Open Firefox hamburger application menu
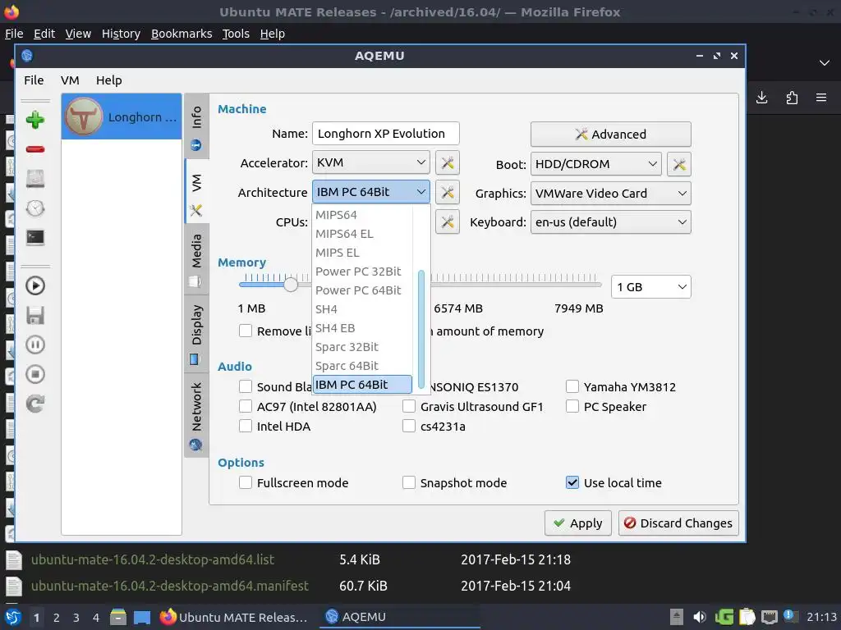This screenshot has height=630, width=841. click(x=821, y=98)
